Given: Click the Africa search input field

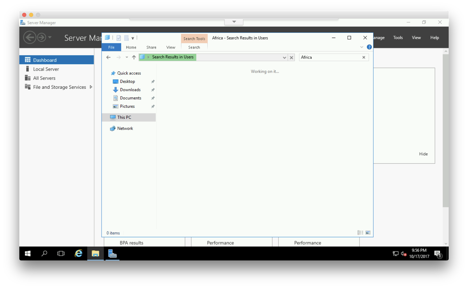Looking at the screenshot, I should click(x=330, y=57).
